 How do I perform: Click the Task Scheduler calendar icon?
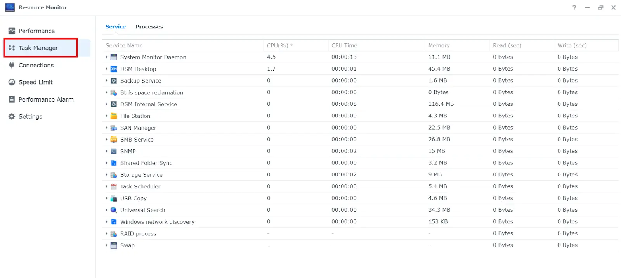pos(114,186)
